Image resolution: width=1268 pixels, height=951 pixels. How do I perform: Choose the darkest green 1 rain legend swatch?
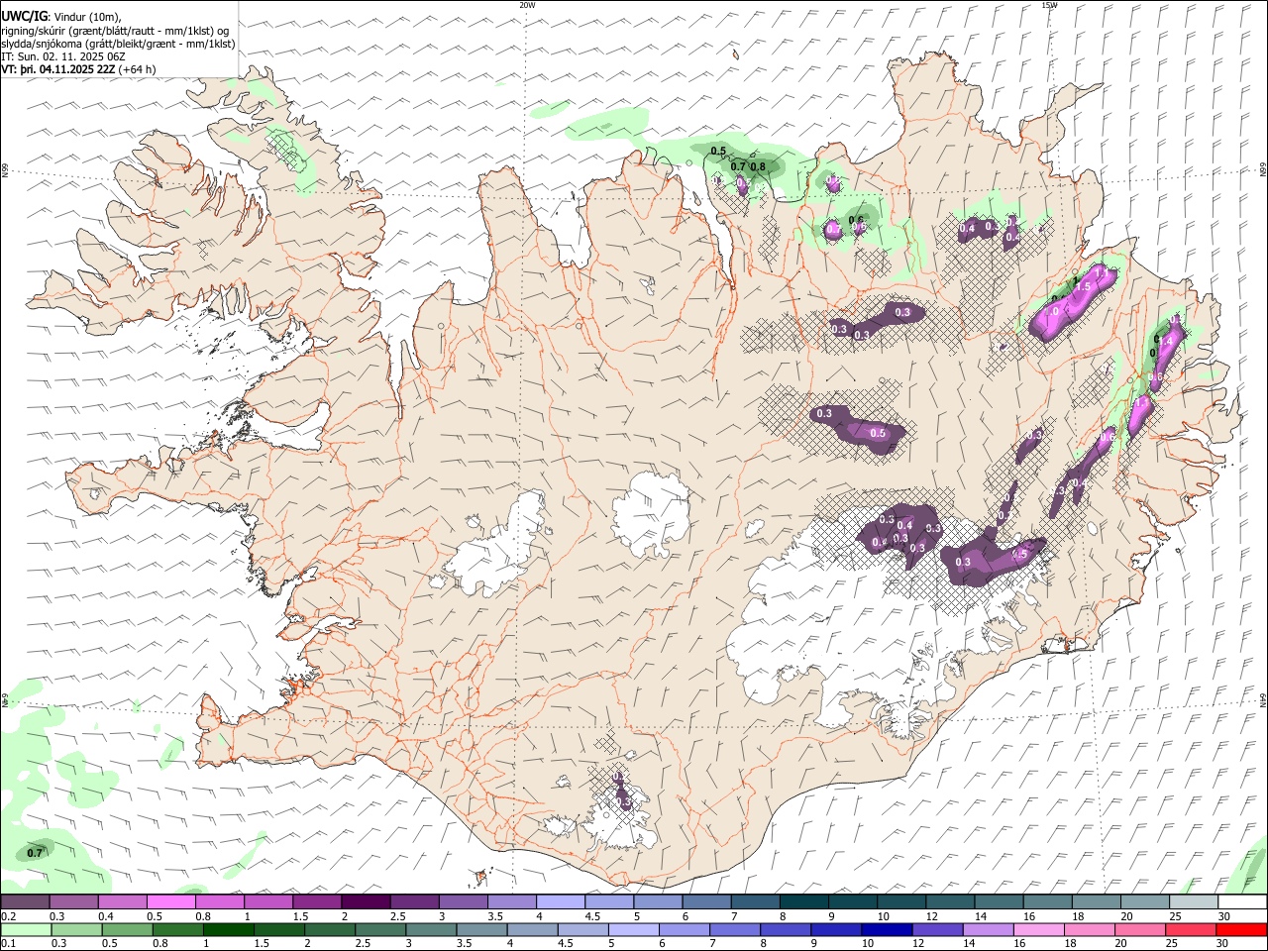coord(228,929)
